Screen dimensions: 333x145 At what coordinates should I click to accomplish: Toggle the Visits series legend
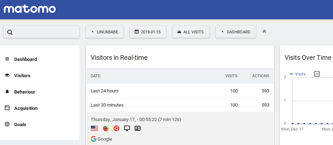[298, 74]
